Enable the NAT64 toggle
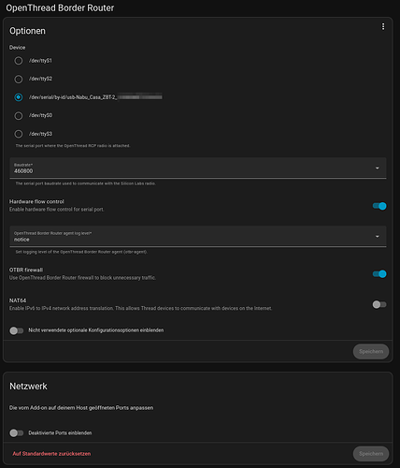The width and height of the screenshot is (400, 468). pyautogui.click(x=379, y=304)
